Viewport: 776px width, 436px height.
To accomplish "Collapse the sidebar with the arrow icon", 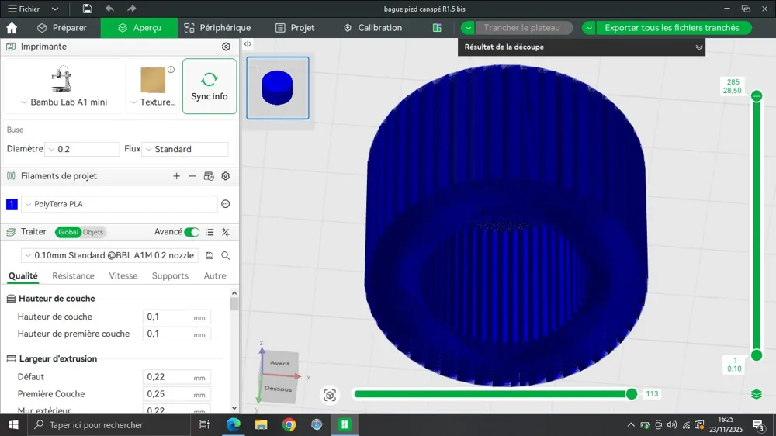I will click(248, 44).
